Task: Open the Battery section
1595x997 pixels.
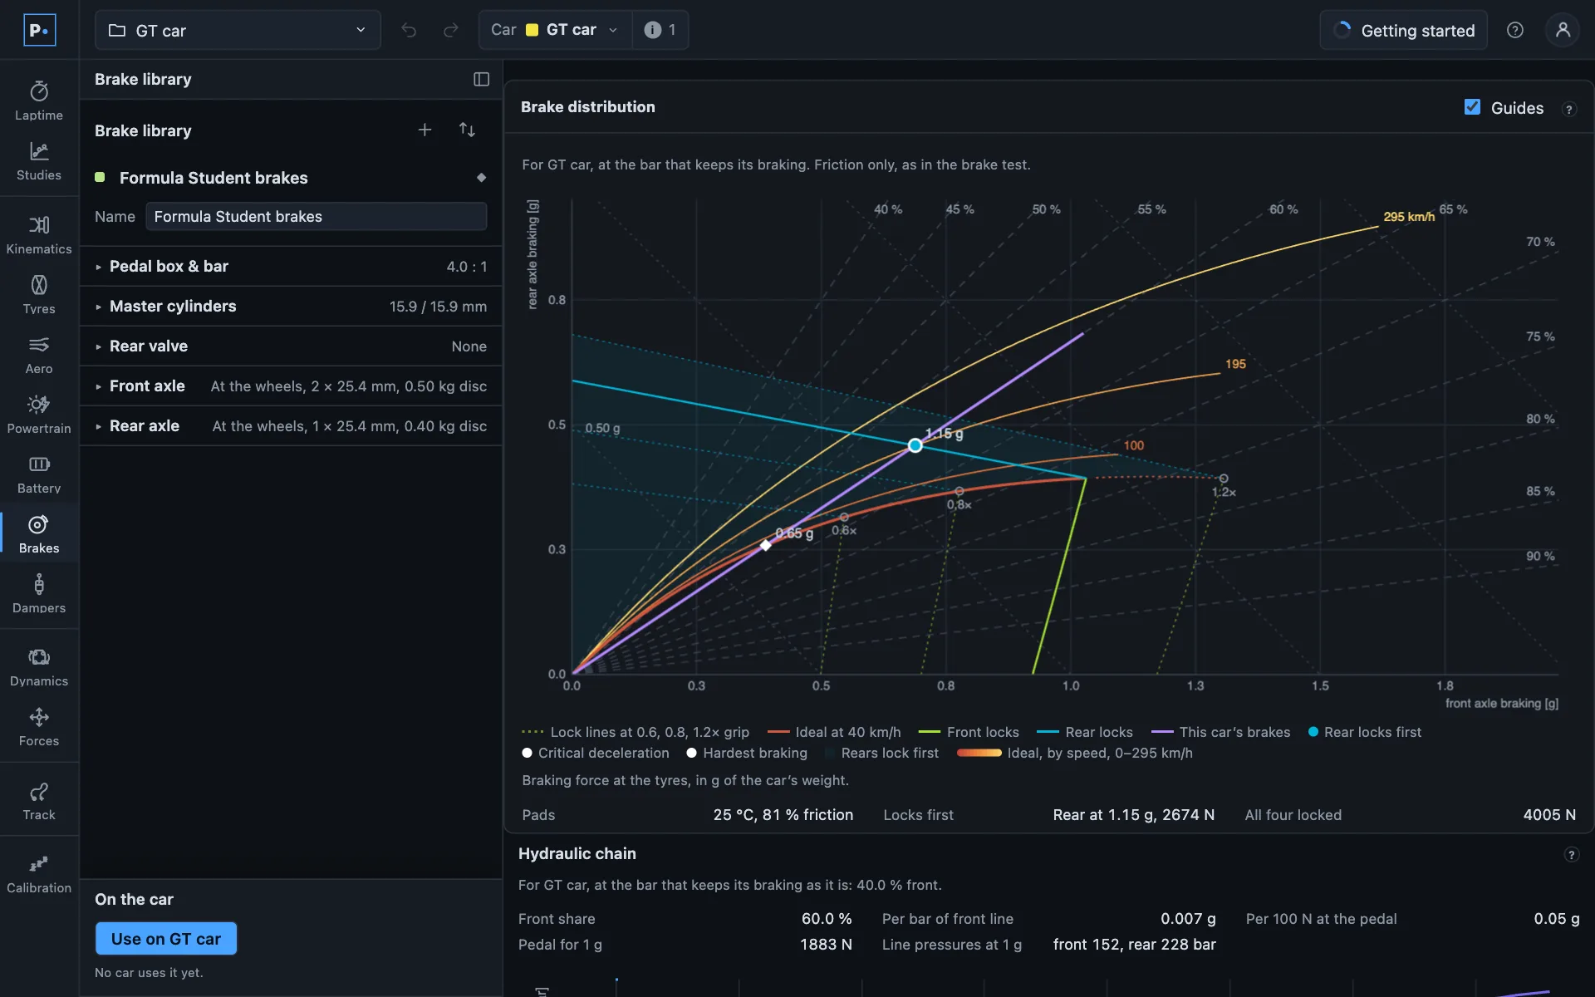Action: [x=39, y=474]
